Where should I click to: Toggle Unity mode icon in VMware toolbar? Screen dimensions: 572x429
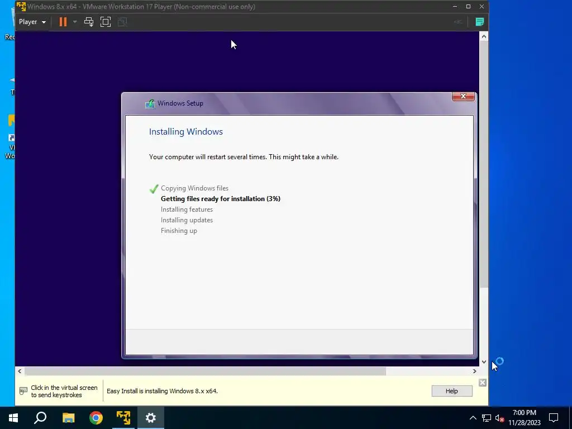pyautogui.click(x=122, y=22)
